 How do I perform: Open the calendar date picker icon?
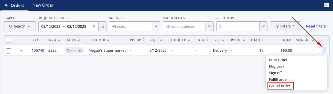point(102,26)
